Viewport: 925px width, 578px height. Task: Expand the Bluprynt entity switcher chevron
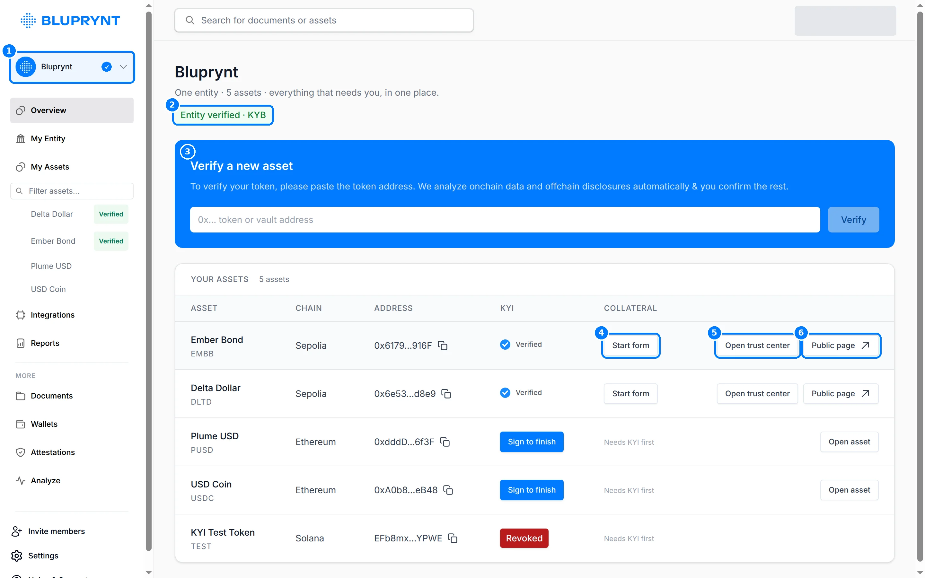click(x=123, y=66)
